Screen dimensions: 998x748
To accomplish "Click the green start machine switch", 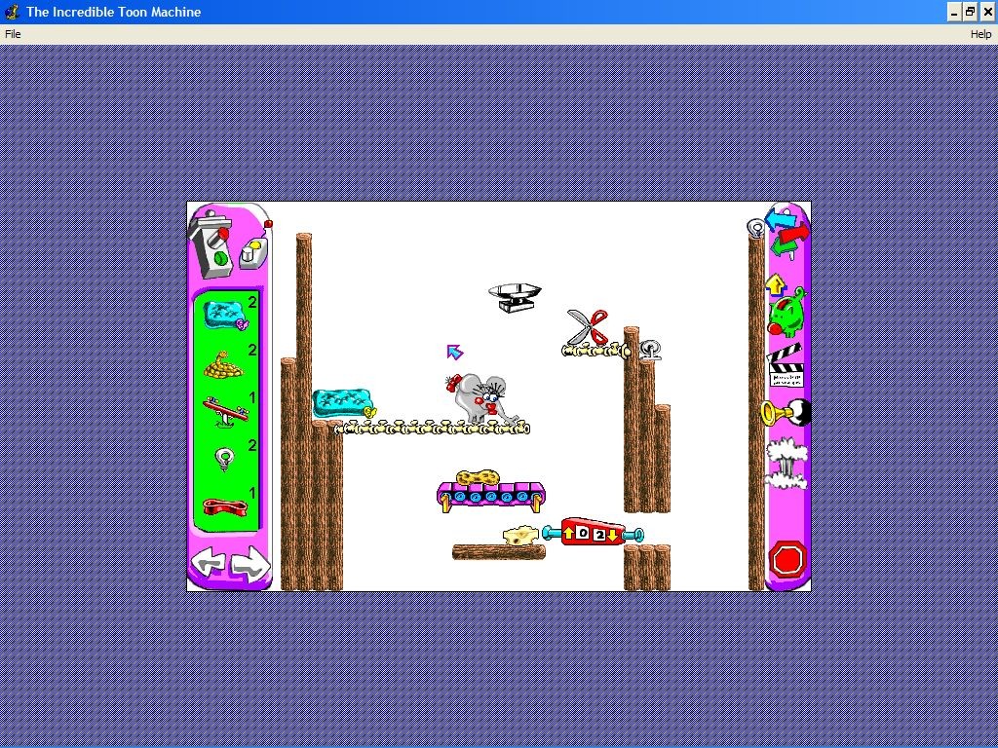I will 219,257.
